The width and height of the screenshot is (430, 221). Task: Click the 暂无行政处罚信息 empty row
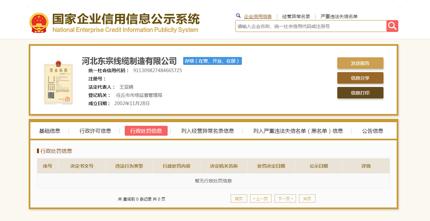pos(214,181)
